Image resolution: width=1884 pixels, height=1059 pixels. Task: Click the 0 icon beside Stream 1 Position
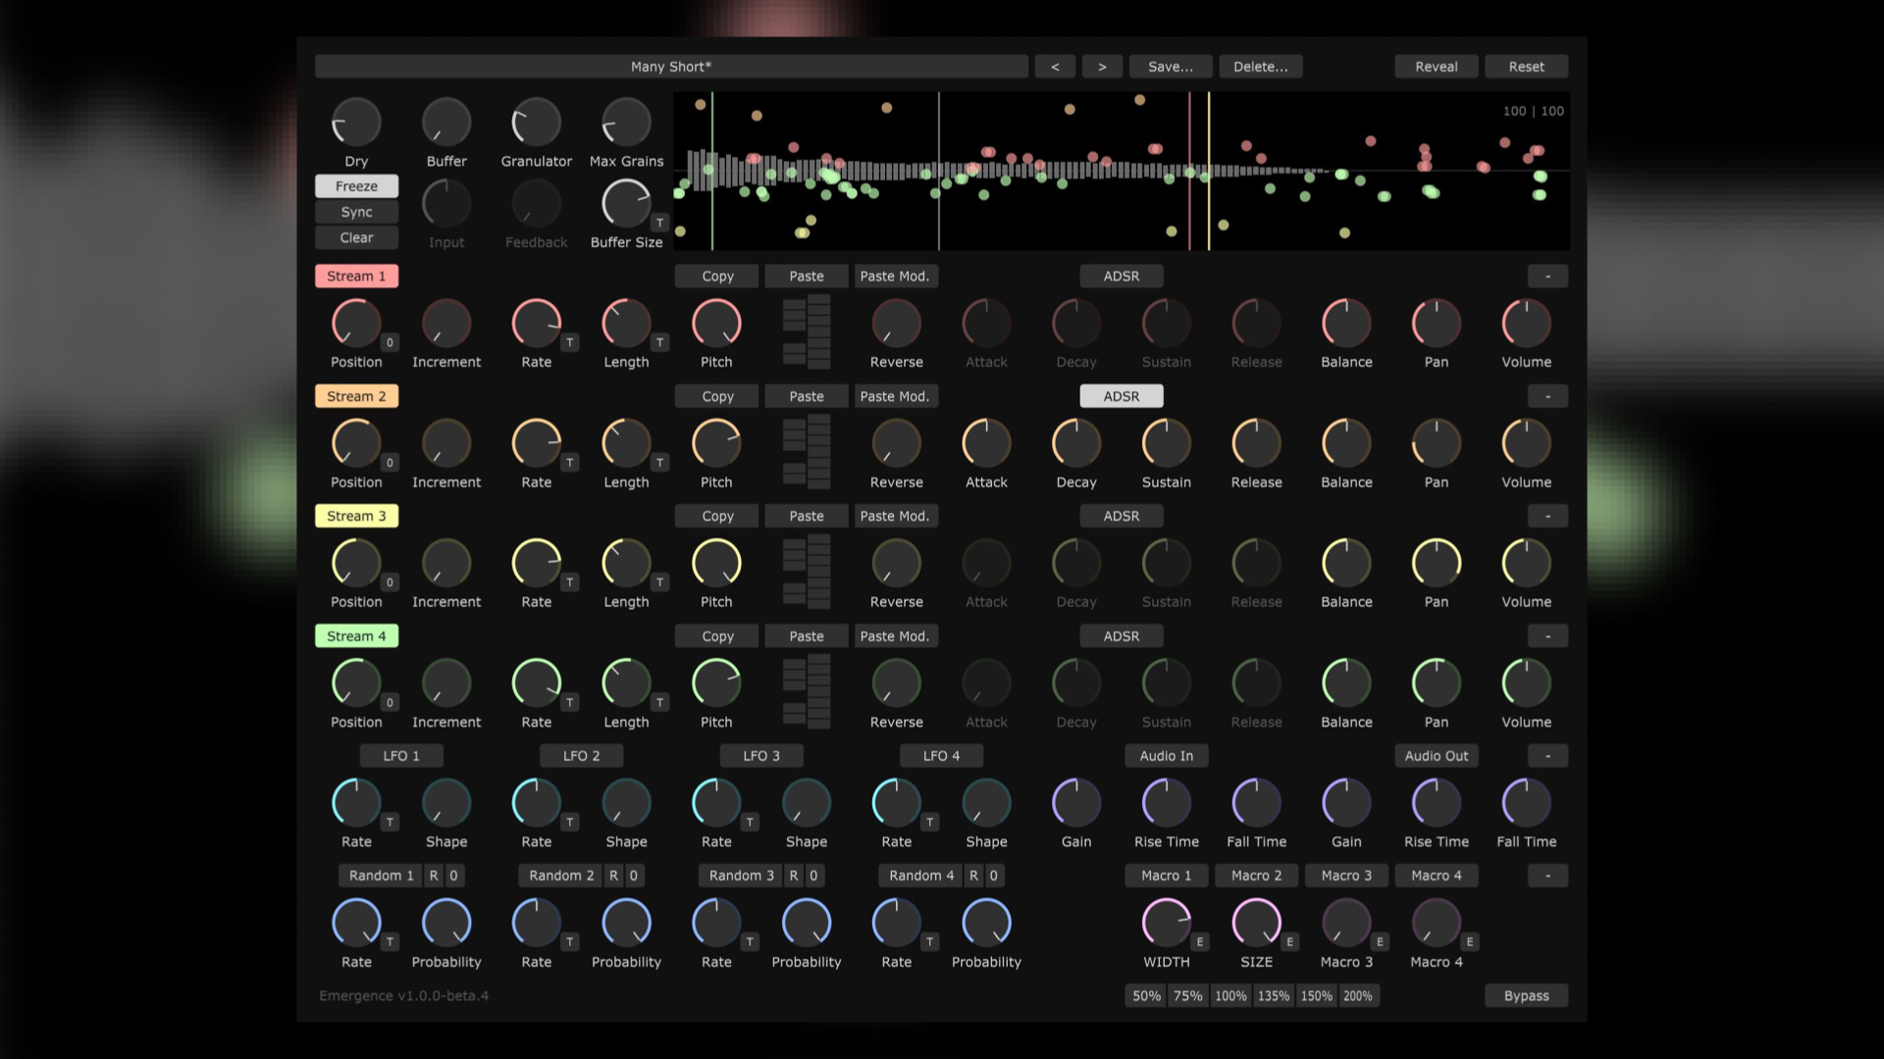[390, 342]
